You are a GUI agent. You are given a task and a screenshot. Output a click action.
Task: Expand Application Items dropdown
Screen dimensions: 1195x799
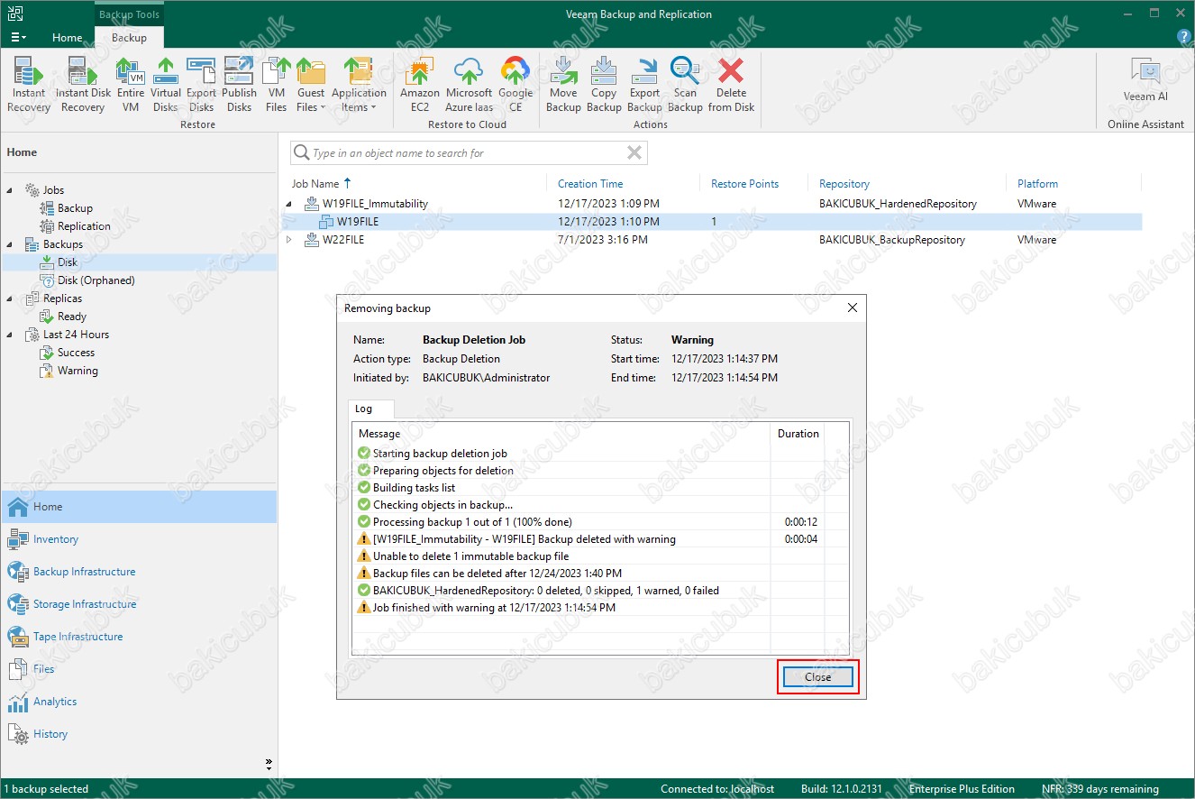(359, 85)
